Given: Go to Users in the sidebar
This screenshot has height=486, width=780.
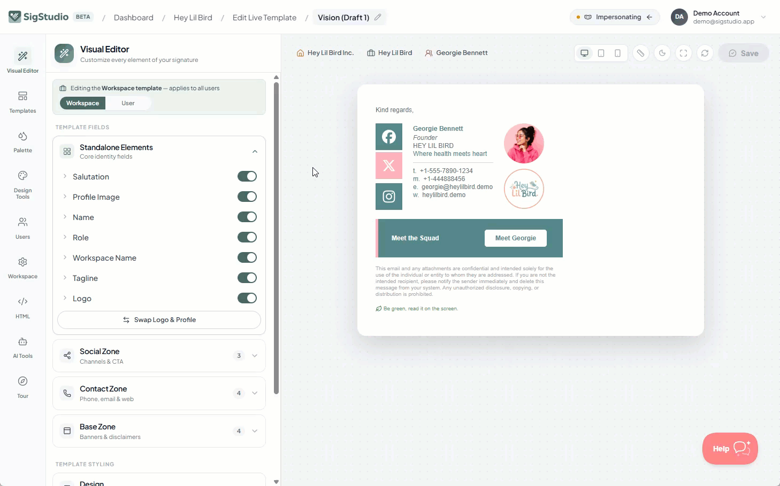Looking at the screenshot, I should [x=22, y=228].
